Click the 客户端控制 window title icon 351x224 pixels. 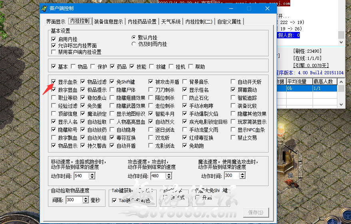click(45, 8)
